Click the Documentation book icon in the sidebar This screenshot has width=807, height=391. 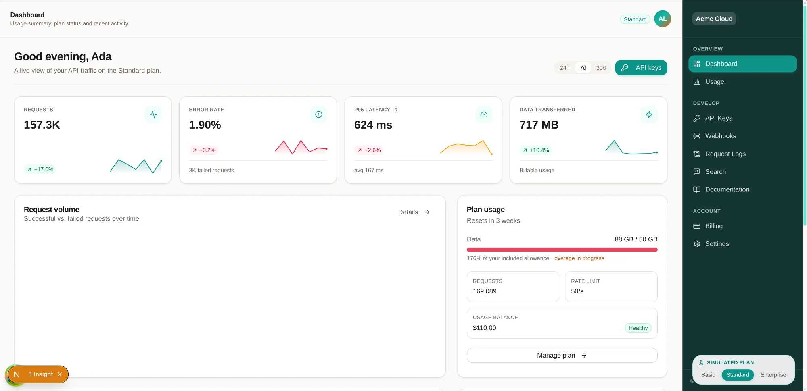pos(697,189)
